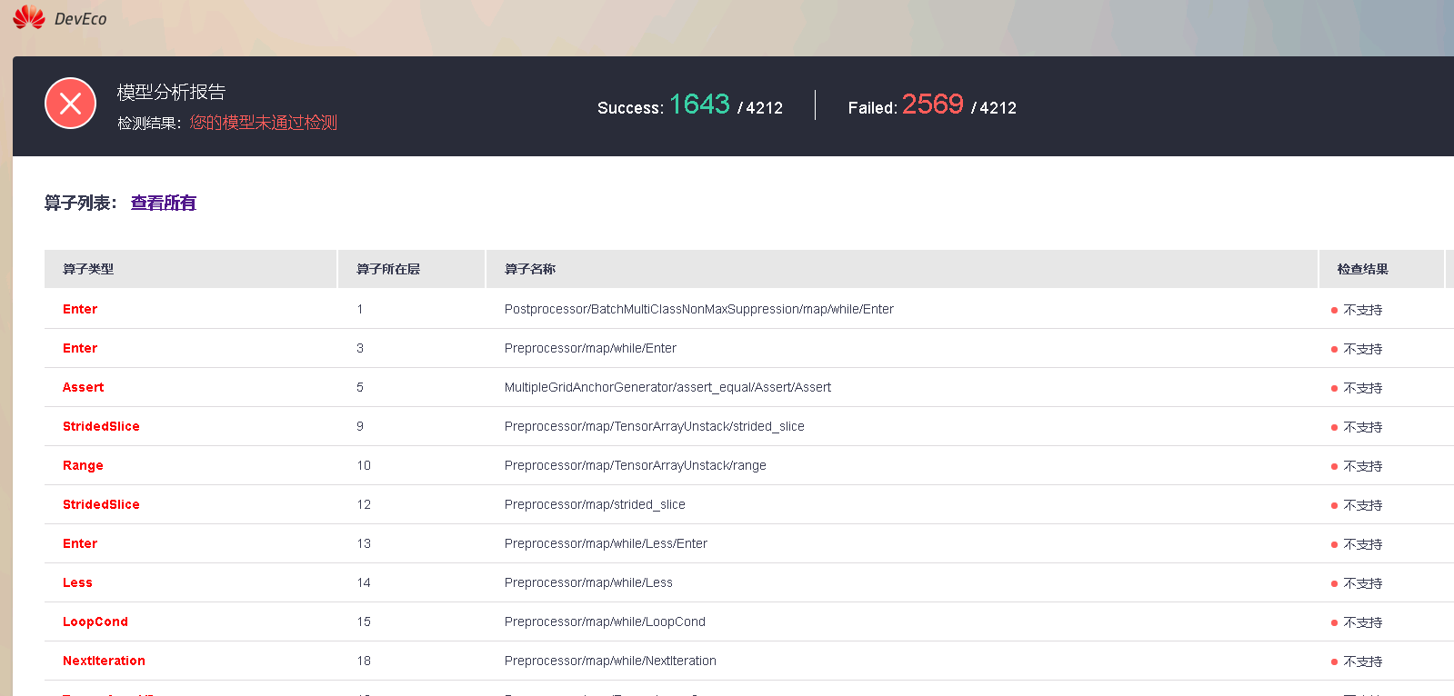This screenshot has width=1454, height=696.
Task: Select the Enter operator in layer 1
Action: (x=80, y=309)
